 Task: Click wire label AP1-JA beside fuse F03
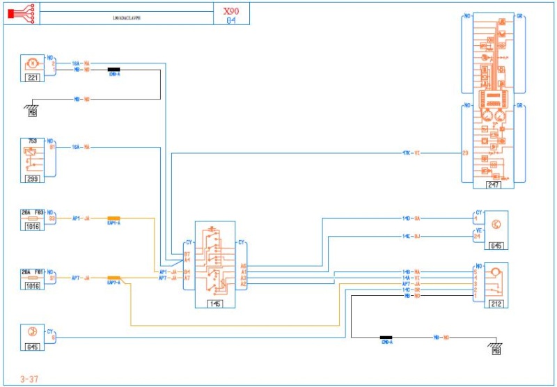(x=81, y=219)
